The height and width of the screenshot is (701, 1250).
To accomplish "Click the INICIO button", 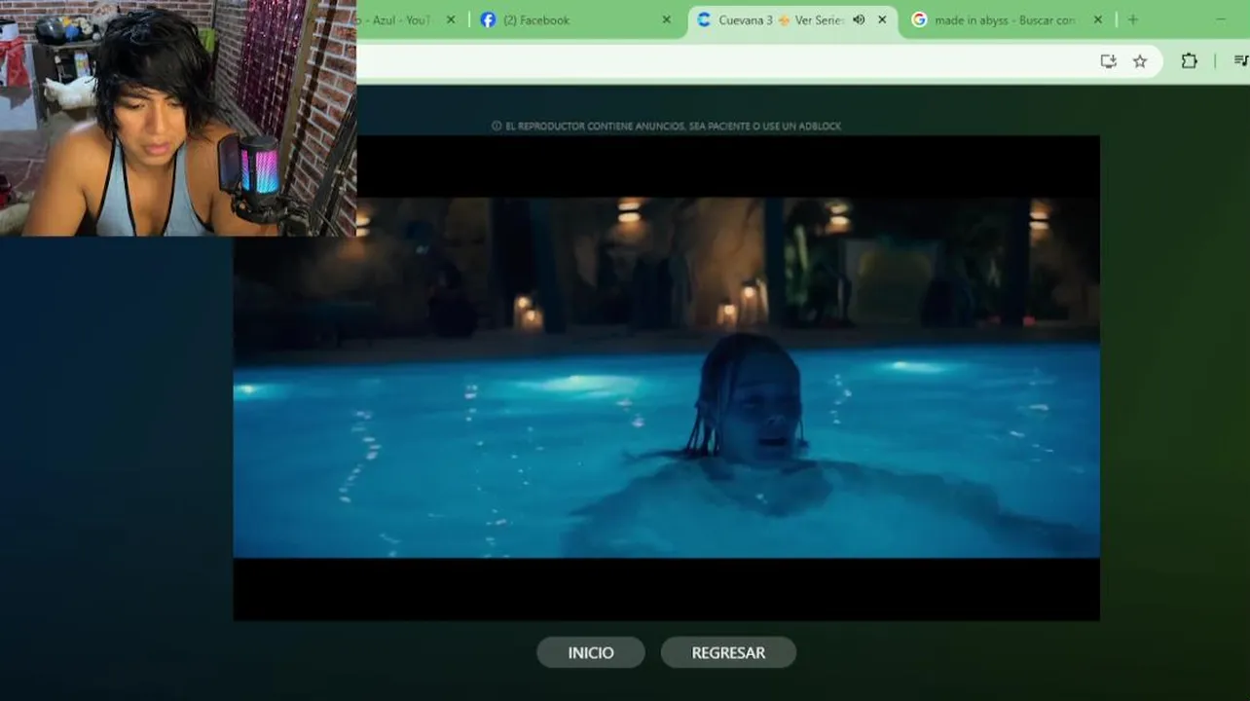I will tap(591, 652).
